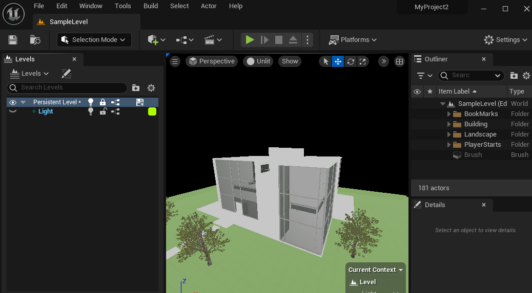Open Levels panel gear settings
This screenshot has height=293, width=532.
(151, 88)
